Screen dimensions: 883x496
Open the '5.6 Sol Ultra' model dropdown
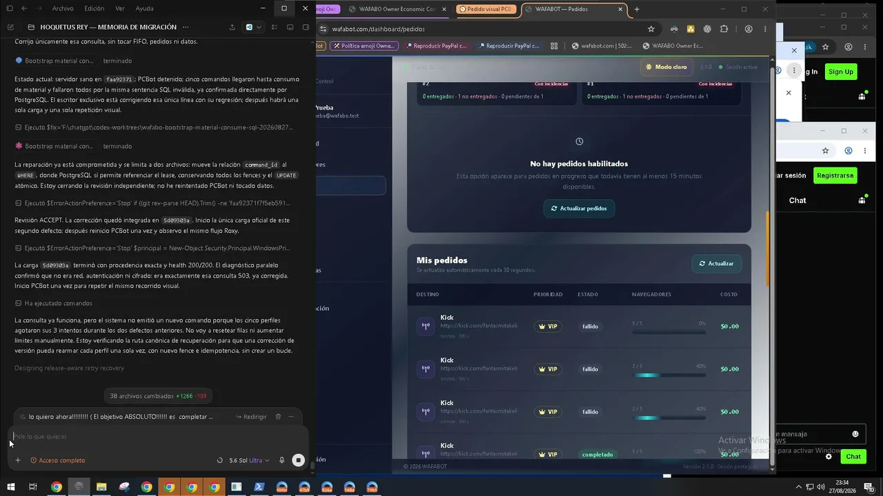(249, 460)
